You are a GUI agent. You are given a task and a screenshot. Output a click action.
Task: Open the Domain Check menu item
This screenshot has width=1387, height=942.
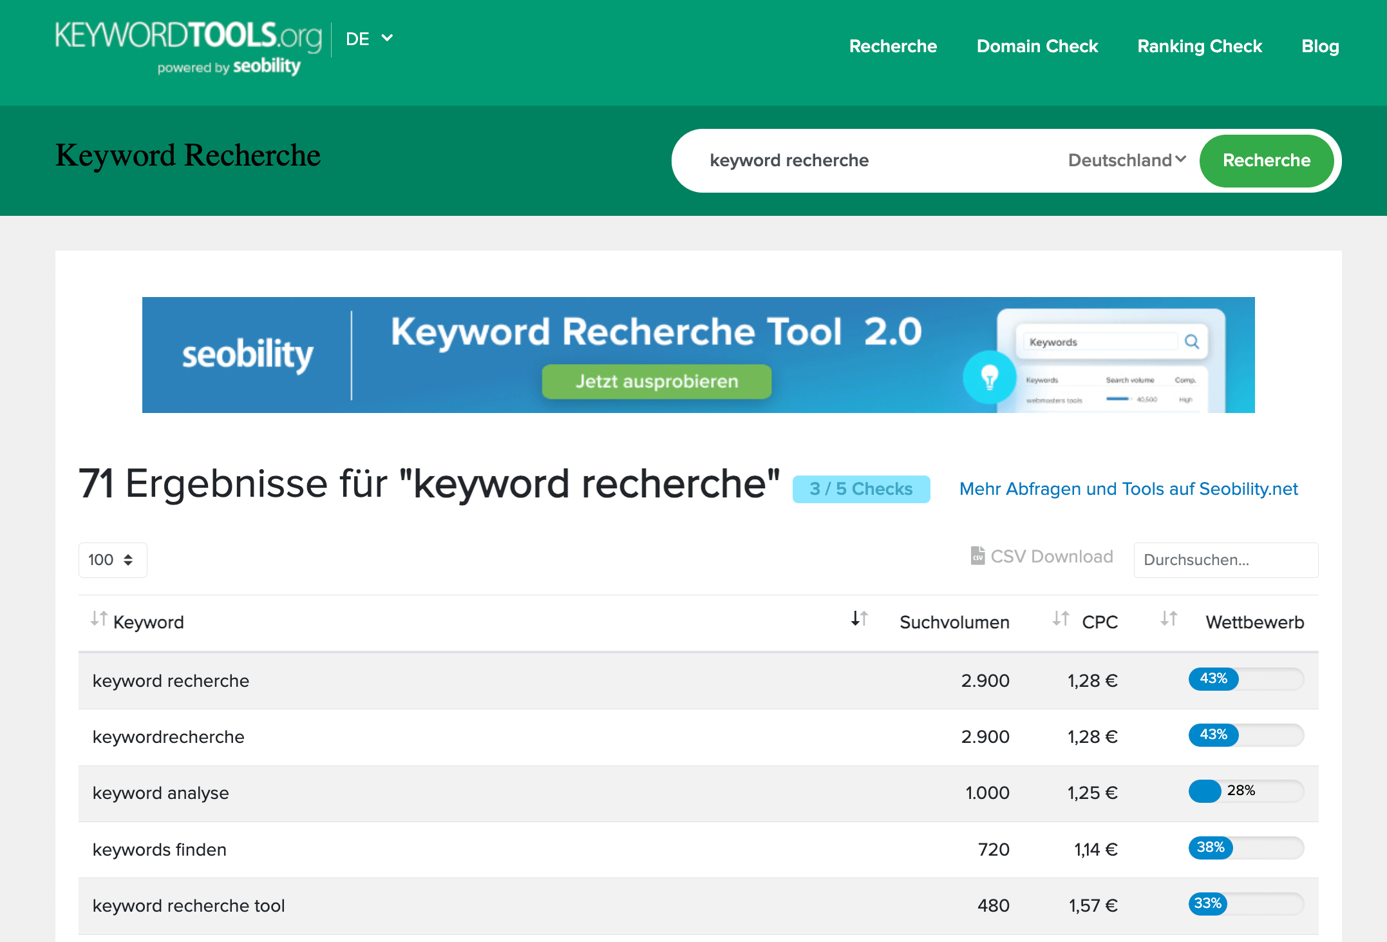click(x=1037, y=46)
